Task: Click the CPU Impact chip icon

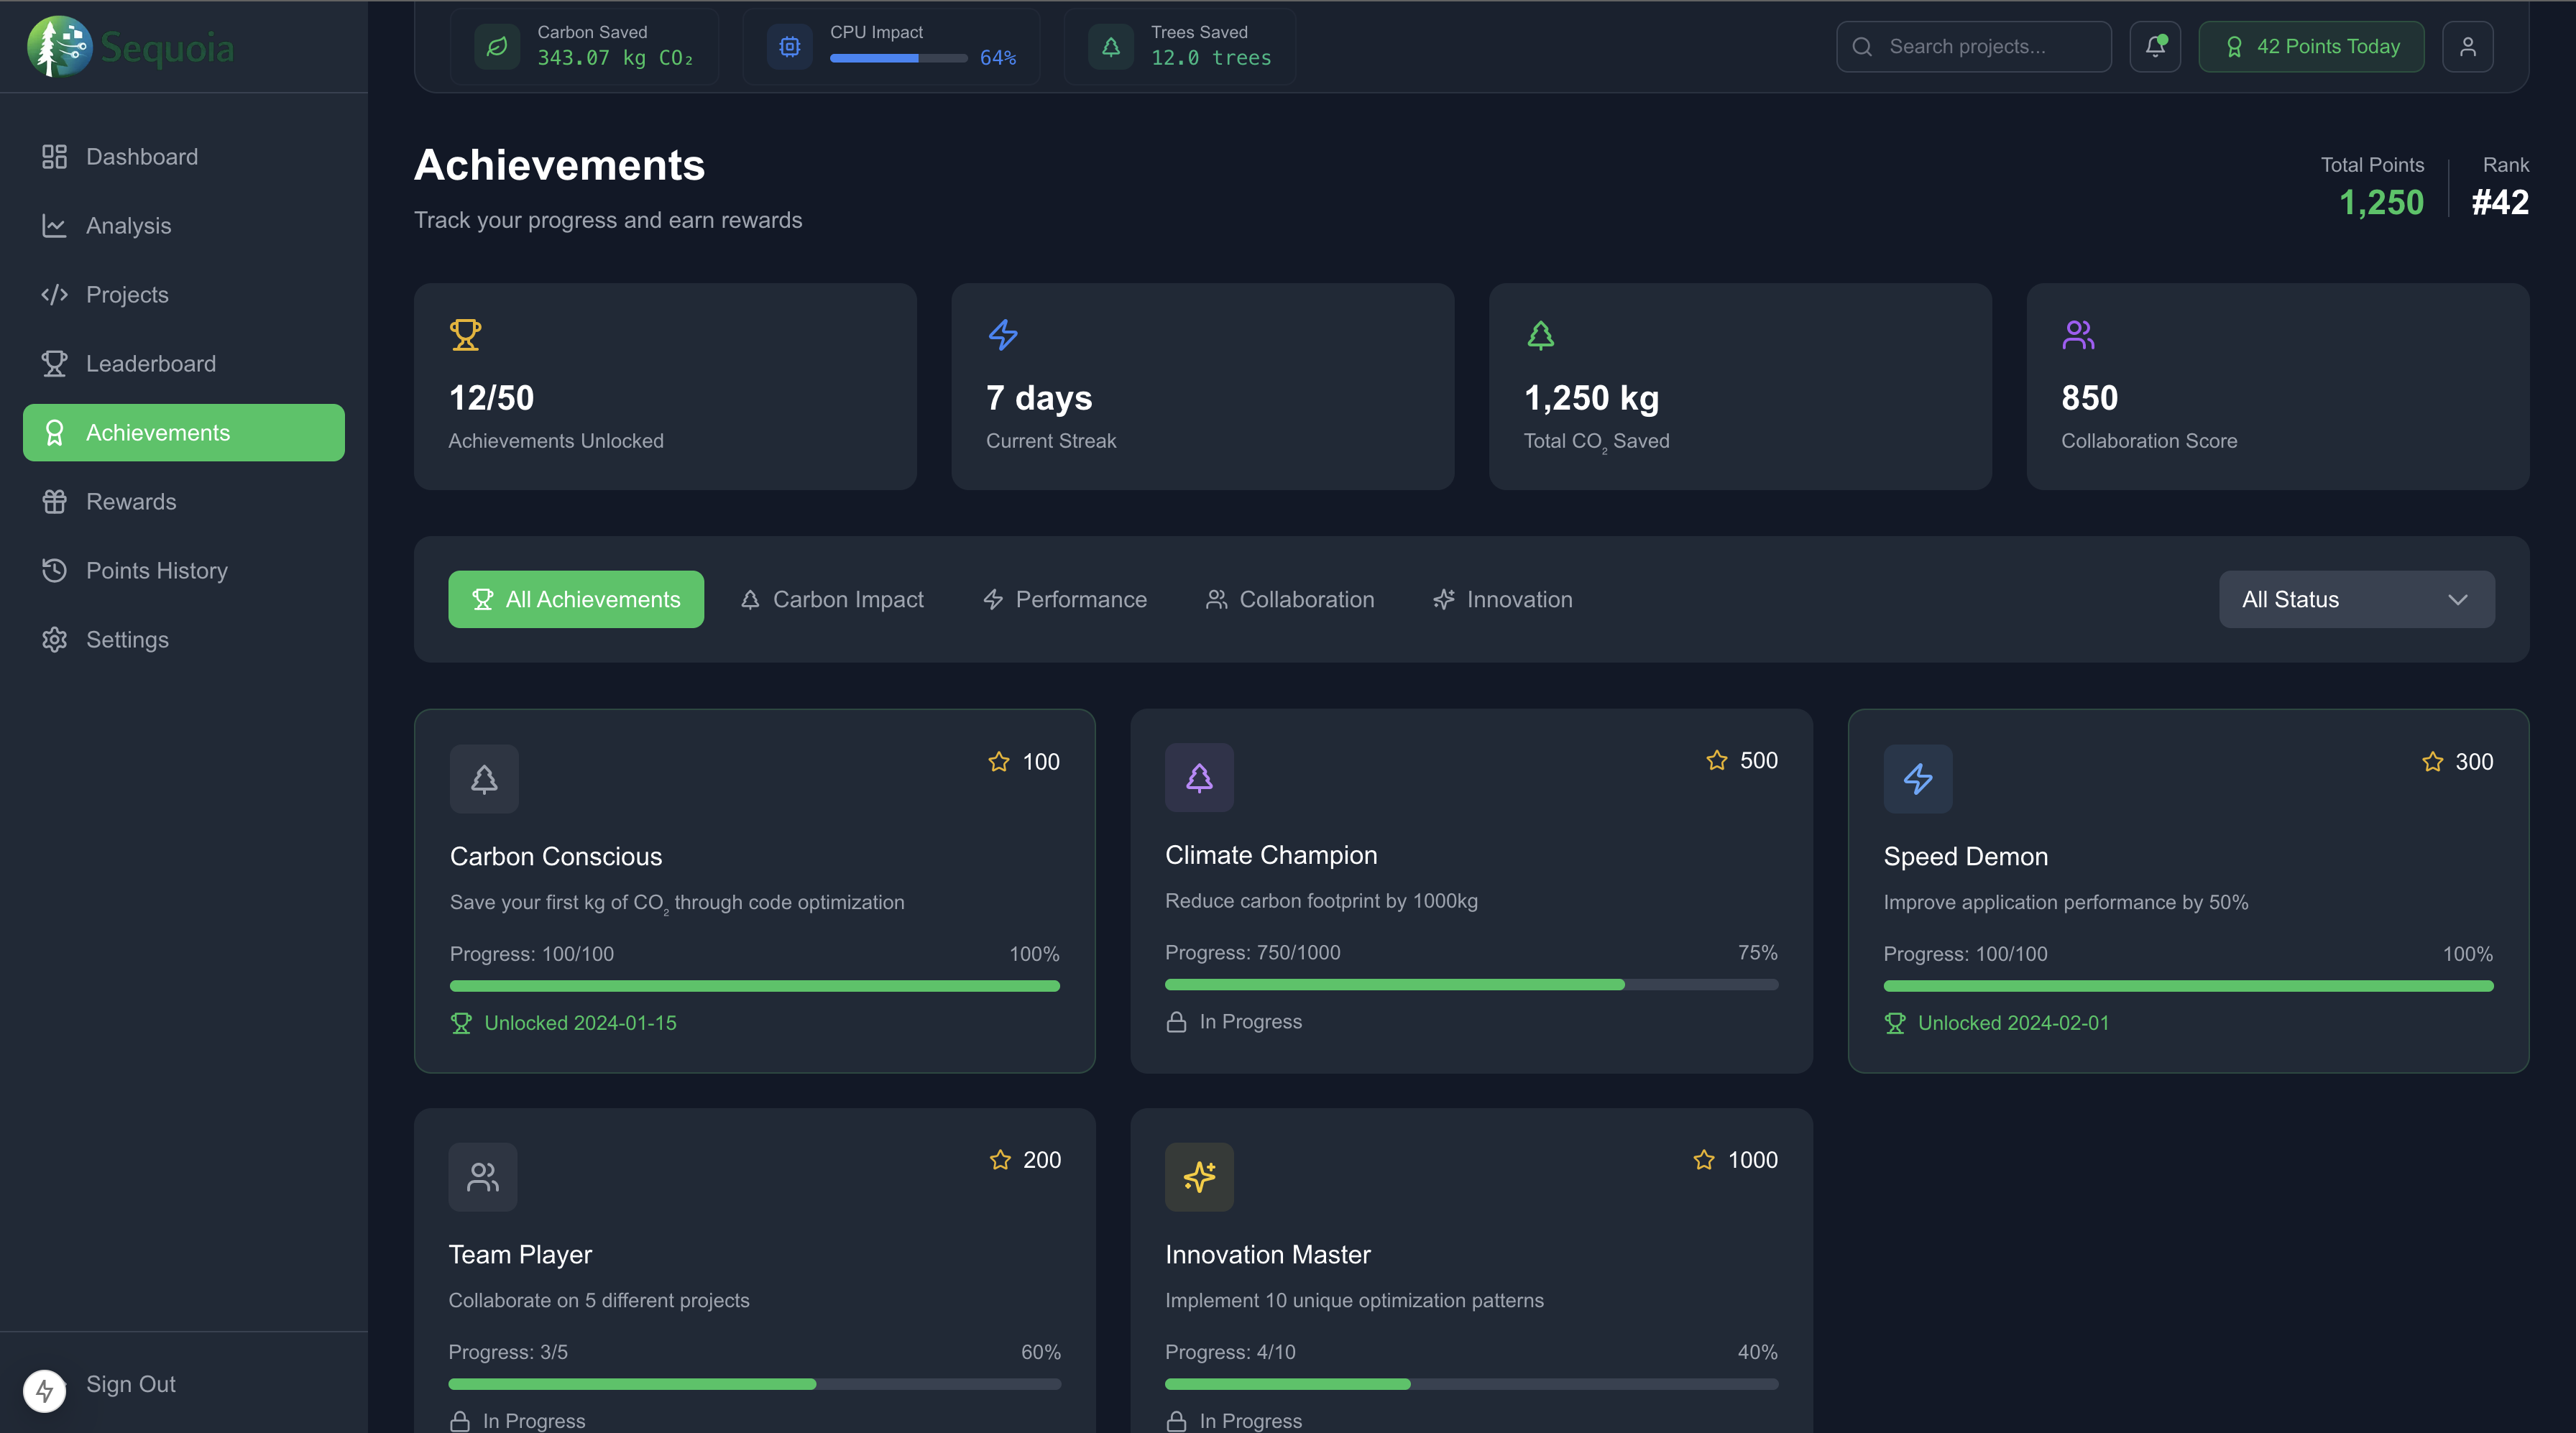Action: coord(789,47)
